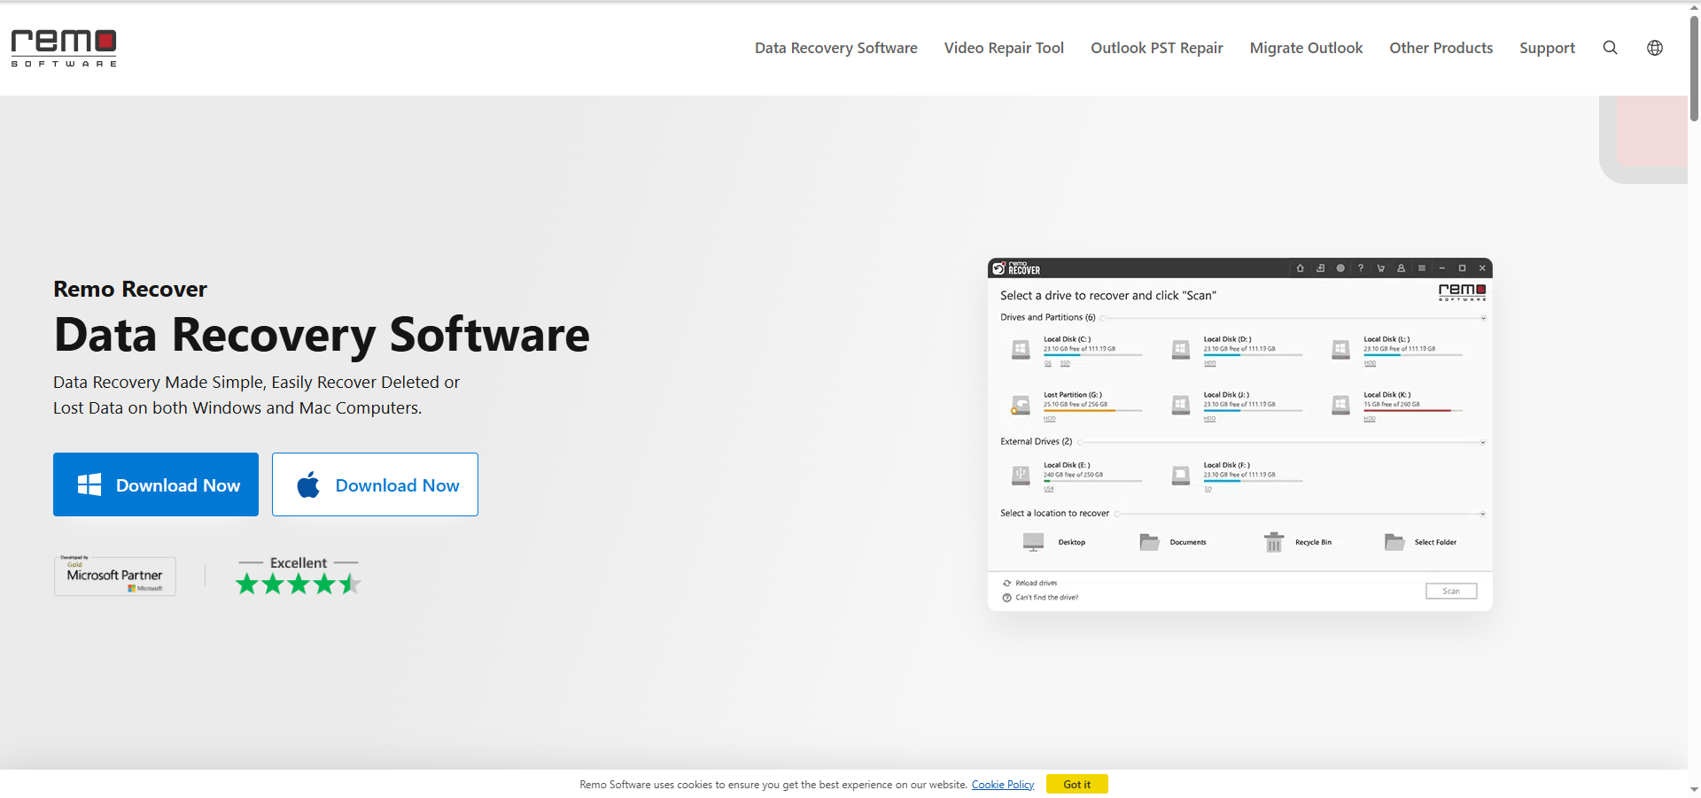This screenshot has height=798, width=1701.
Task: Open the Data Recovery Software menu
Action: [x=835, y=48]
